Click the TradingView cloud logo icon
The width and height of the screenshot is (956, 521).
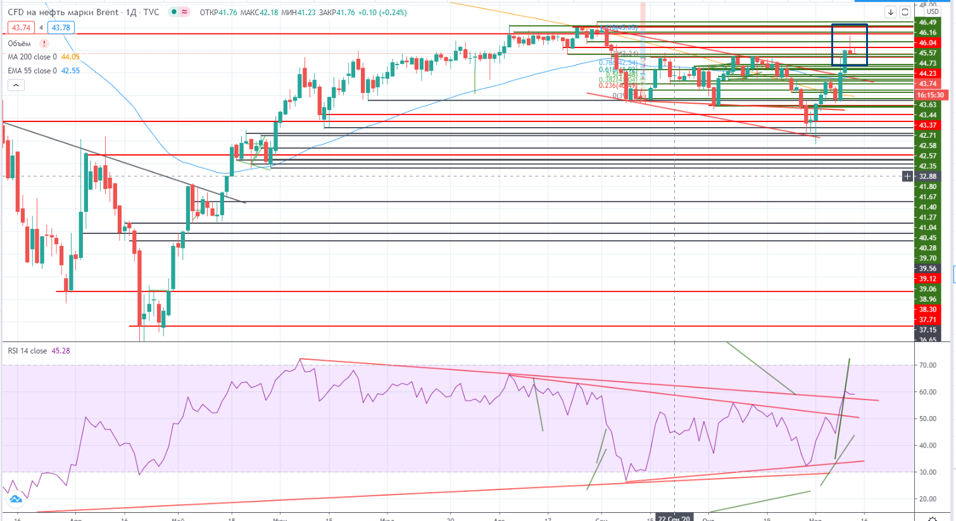coord(16,500)
